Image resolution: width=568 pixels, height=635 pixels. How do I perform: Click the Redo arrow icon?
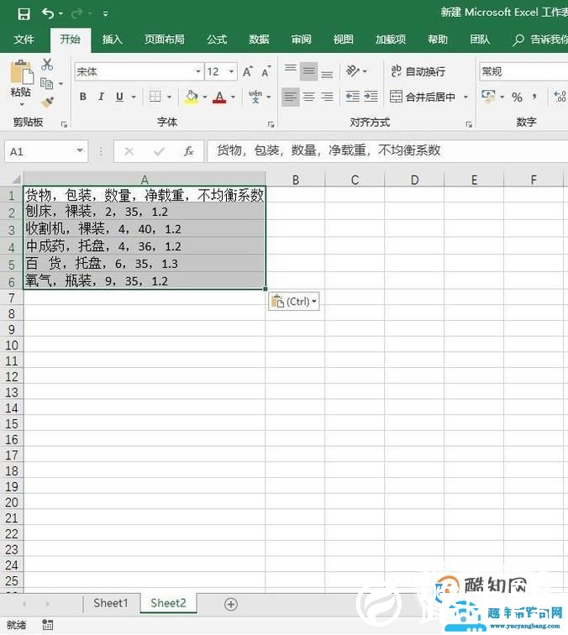point(76,14)
